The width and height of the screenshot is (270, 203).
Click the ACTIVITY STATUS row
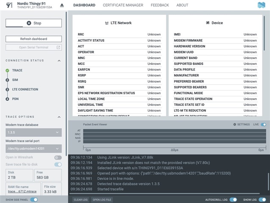[119, 41]
